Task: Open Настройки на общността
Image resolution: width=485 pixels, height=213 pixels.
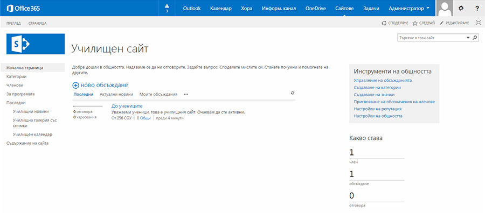Action: tap(378, 116)
